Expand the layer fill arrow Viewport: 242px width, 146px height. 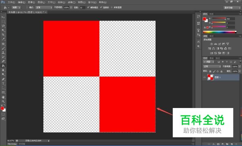[x=240, y=71]
